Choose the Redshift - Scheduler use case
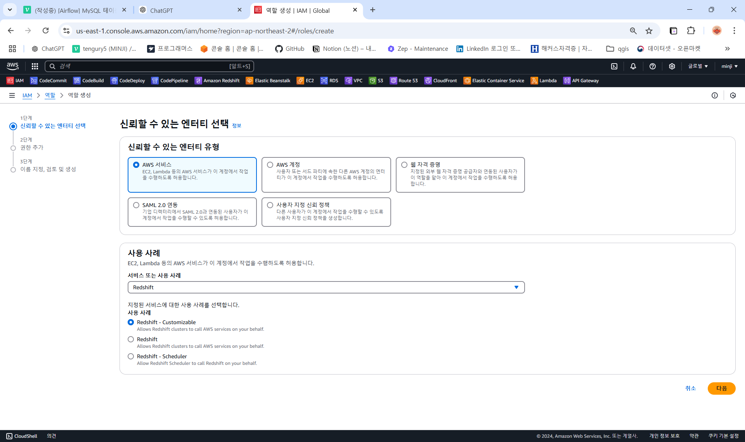Viewport: 745px width, 442px height. (131, 356)
